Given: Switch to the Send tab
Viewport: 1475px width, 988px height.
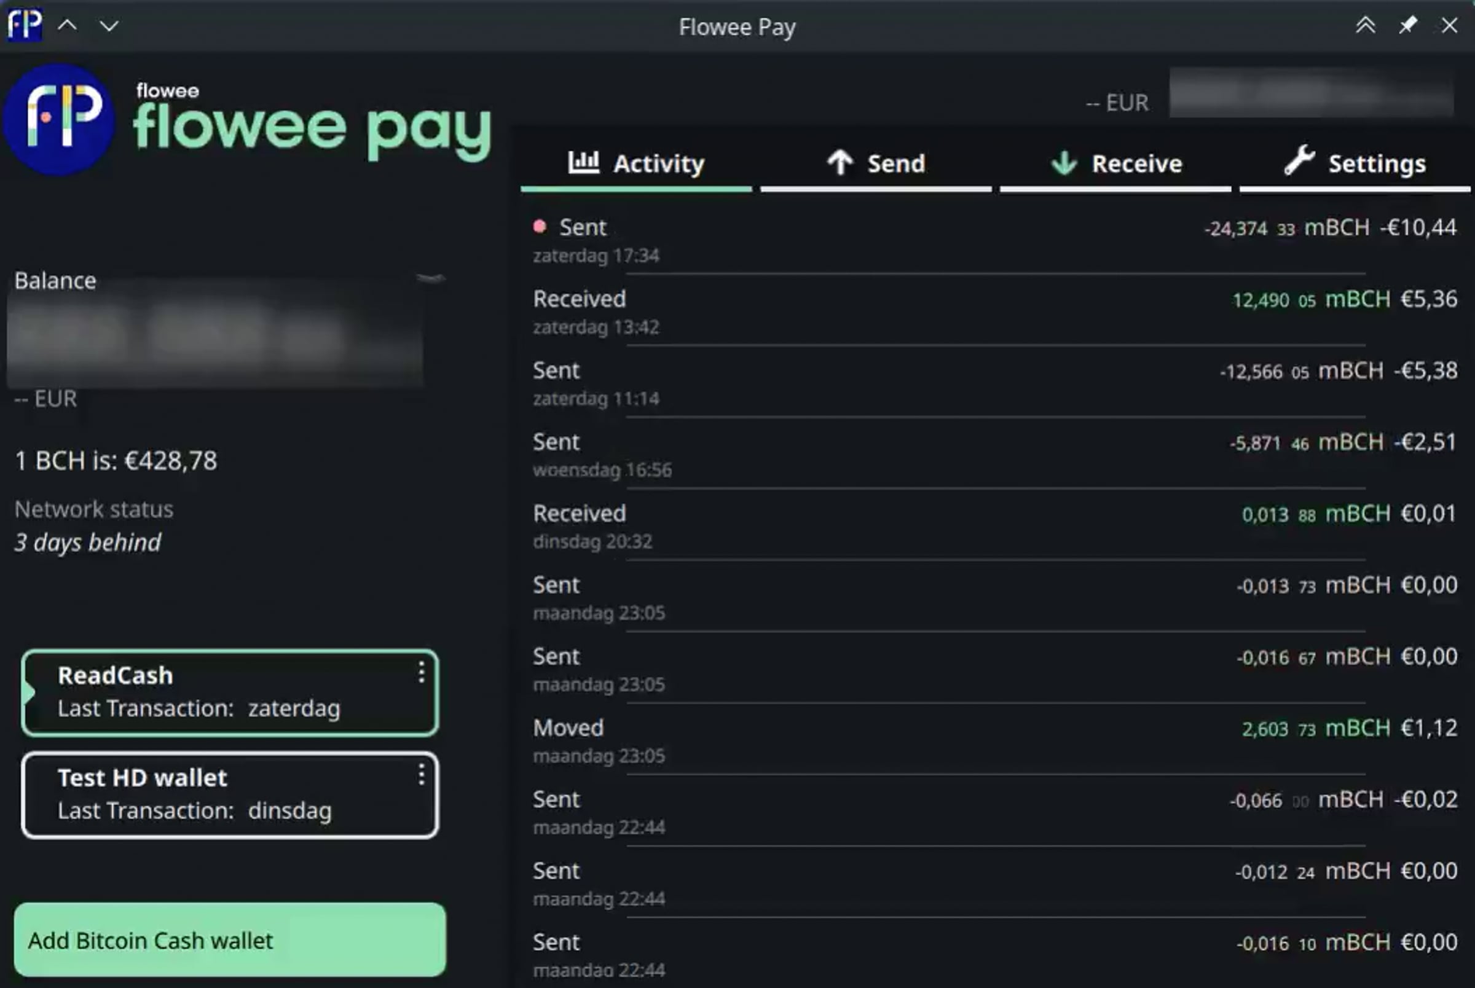Looking at the screenshot, I should 876,164.
